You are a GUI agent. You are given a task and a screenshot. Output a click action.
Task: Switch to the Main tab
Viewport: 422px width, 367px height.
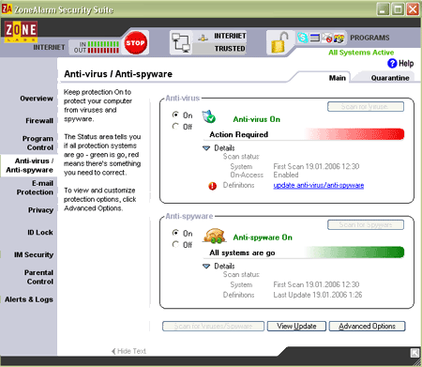338,78
